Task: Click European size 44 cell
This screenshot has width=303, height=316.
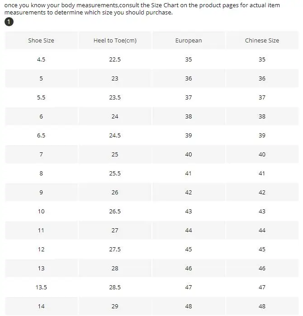Action: coord(189,230)
